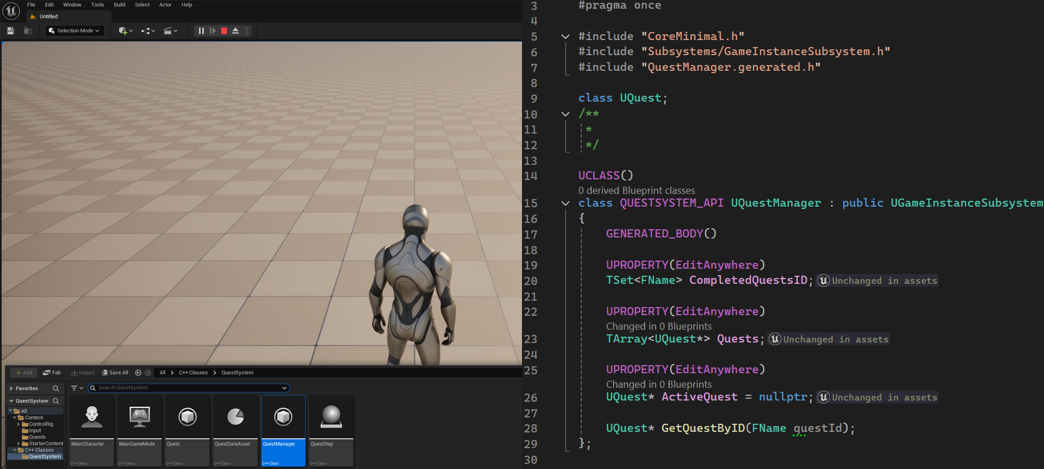Open the Selection Mode dropdown

pos(75,31)
